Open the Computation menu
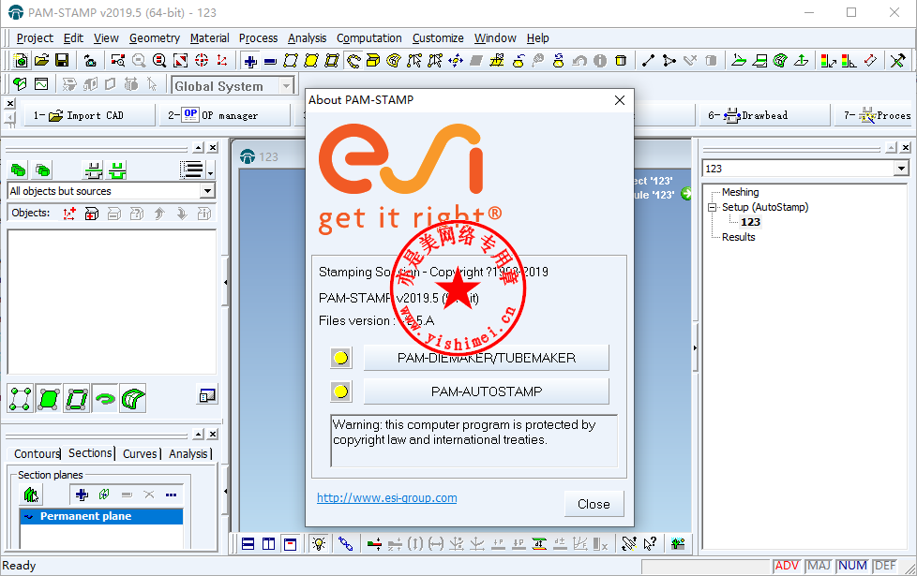The width and height of the screenshot is (917, 576). [369, 38]
